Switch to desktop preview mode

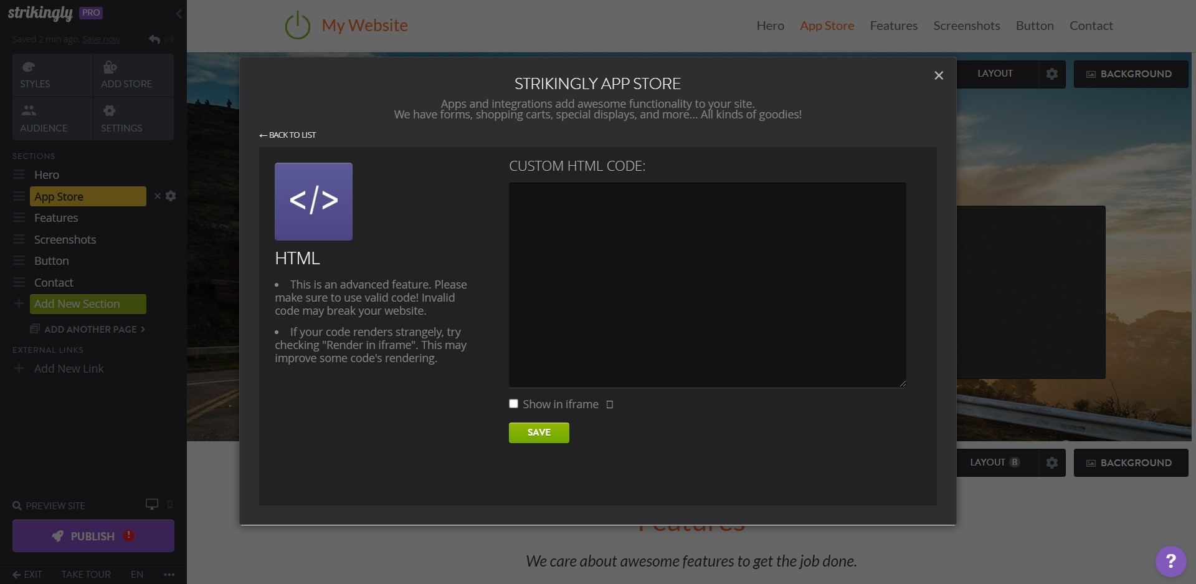(x=151, y=504)
